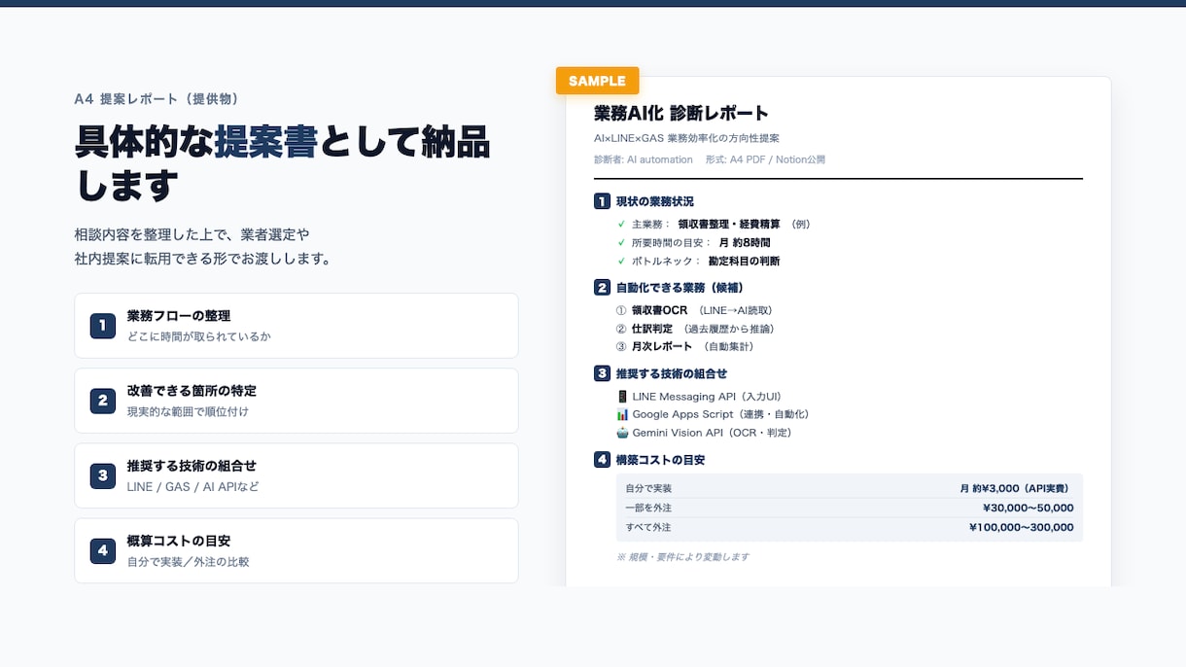
Task: Click the value 勘定科目の判断
Action: [744, 261]
